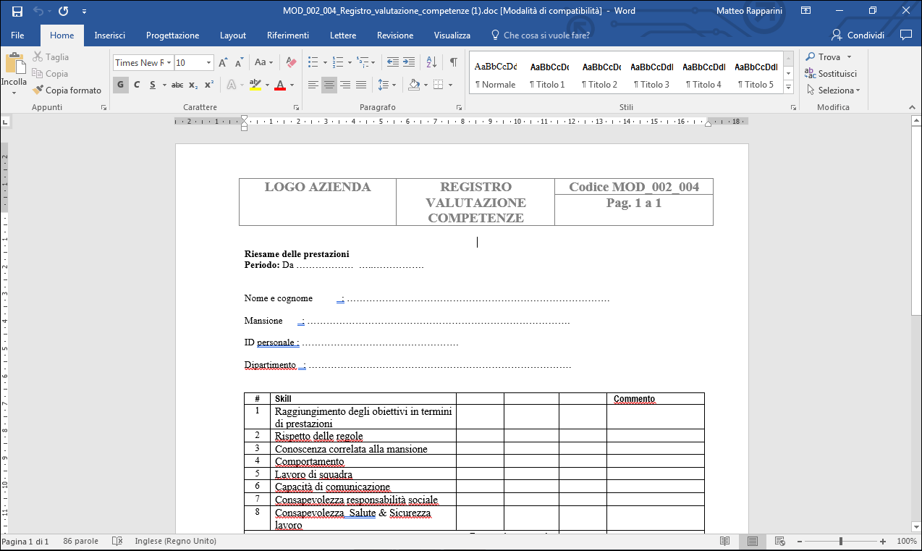Increase paragraph indent
The height and width of the screenshot is (551, 922).
pos(409,63)
